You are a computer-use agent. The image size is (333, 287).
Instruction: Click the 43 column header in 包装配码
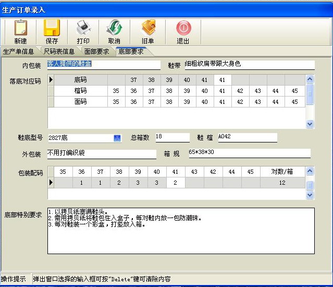(x=194, y=172)
